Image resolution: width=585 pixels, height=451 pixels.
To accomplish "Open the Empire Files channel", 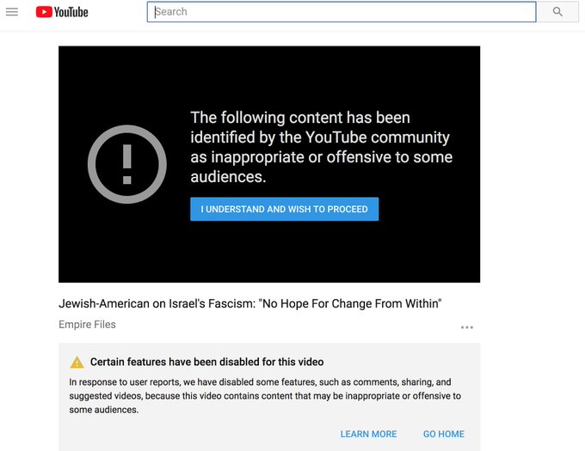I will tap(87, 325).
